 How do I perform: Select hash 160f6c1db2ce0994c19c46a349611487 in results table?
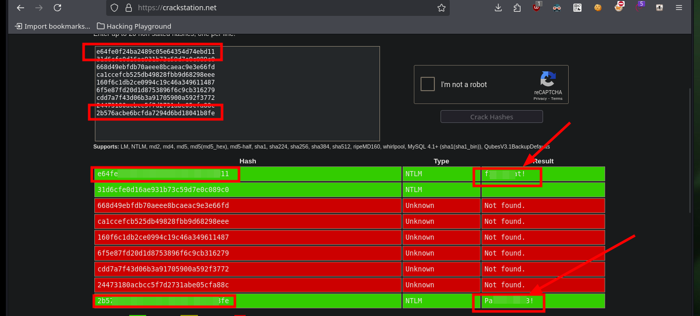click(x=163, y=237)
